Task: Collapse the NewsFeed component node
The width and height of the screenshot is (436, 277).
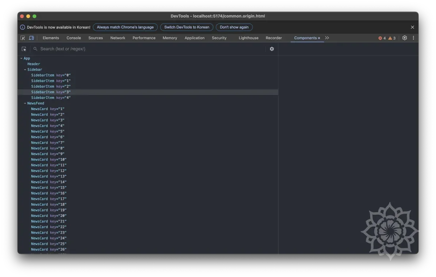Action: pyautogui.click(x=25, y=103)
